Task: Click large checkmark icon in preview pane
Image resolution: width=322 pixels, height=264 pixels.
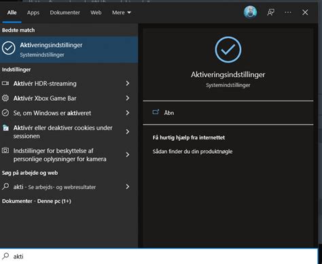Action: (228, 50)
